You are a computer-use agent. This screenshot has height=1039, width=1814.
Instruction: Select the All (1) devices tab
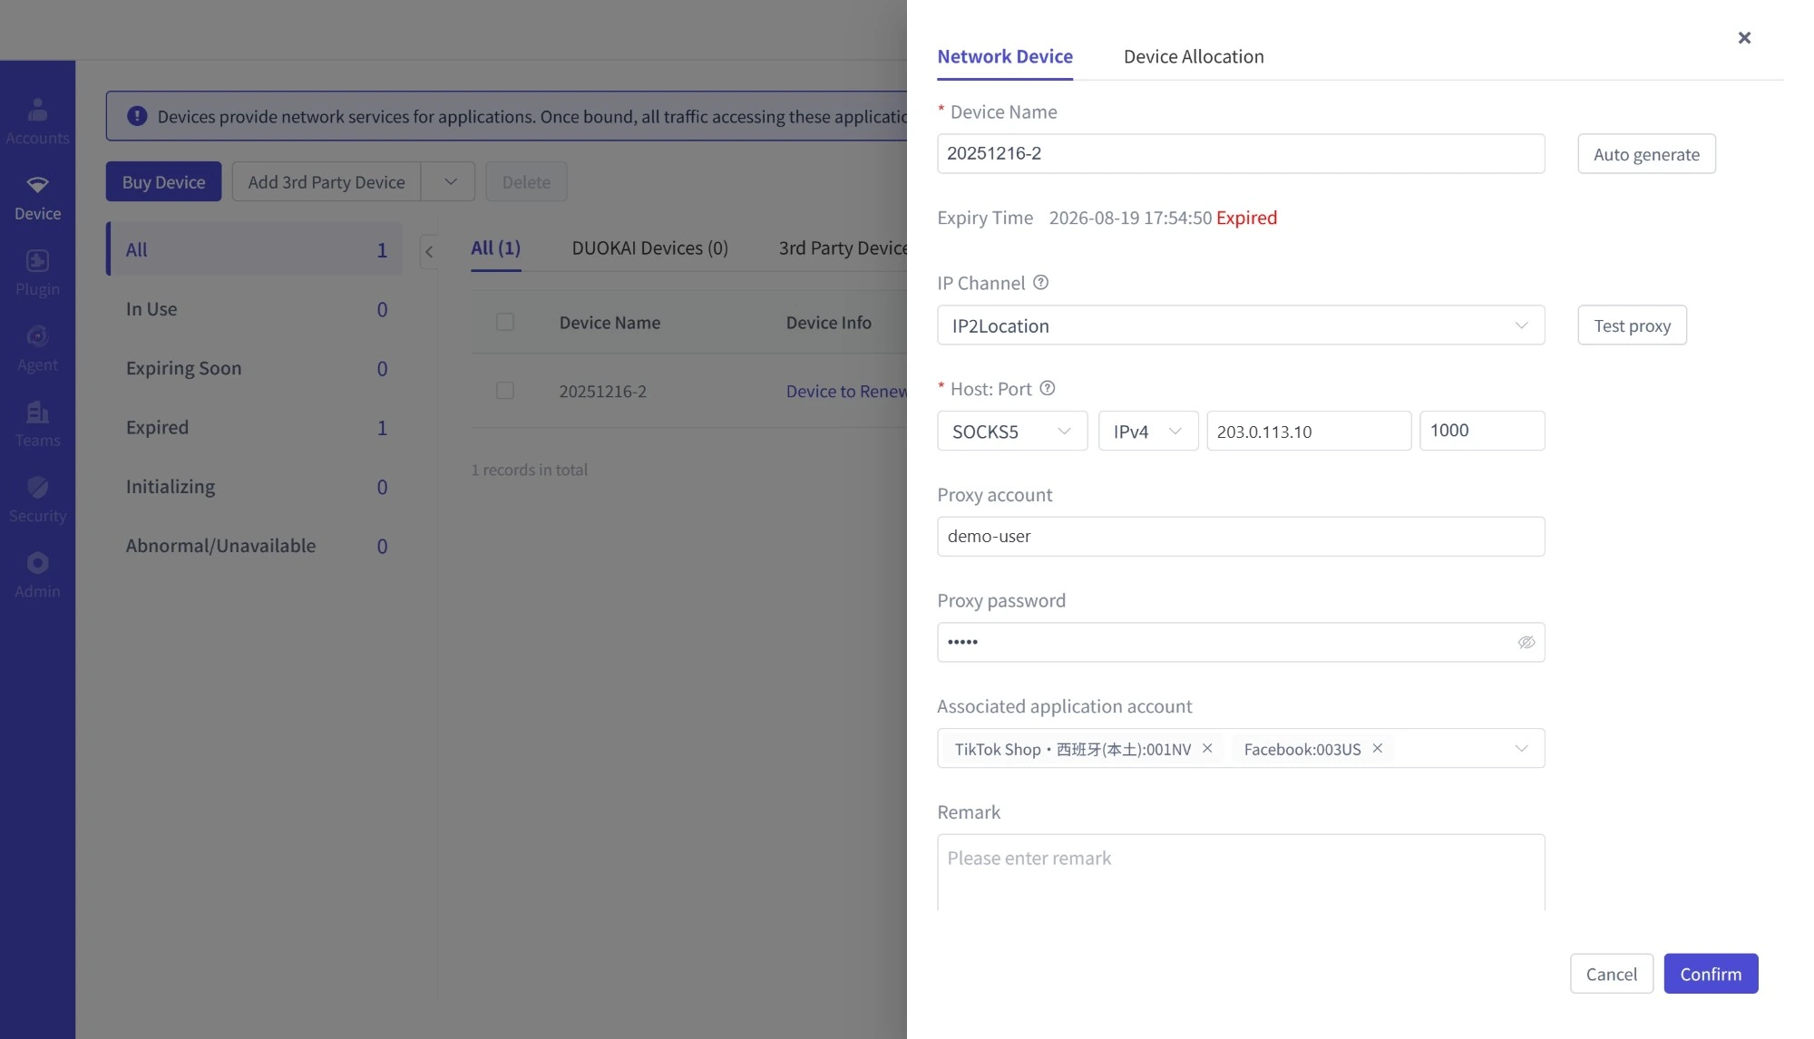495,248
